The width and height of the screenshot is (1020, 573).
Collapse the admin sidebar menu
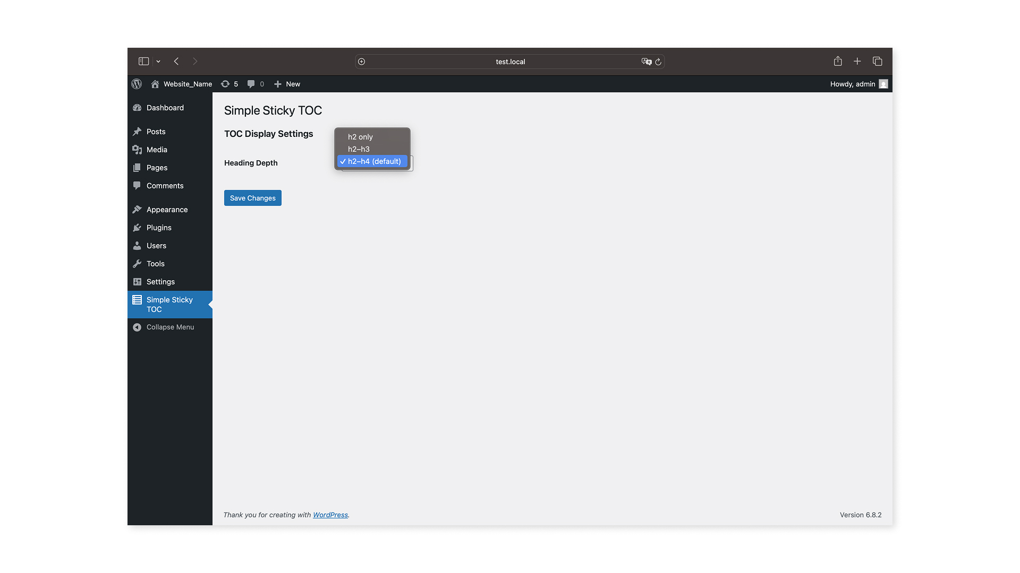click(x=170, y=327)
